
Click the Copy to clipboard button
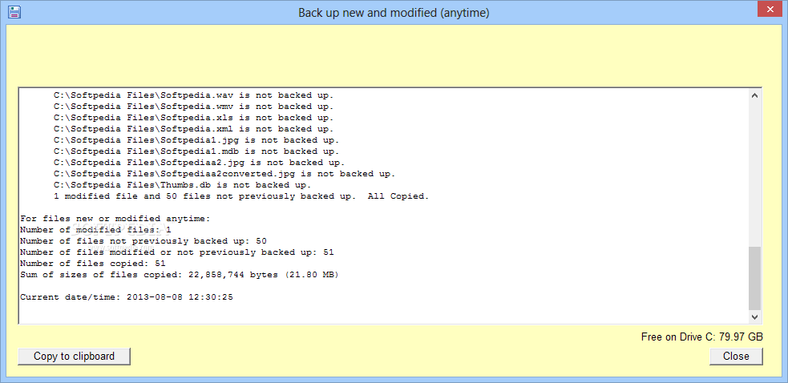tap(75, 357)
